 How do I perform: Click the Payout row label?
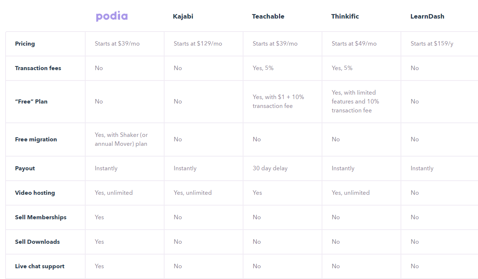tap(25, 168)
